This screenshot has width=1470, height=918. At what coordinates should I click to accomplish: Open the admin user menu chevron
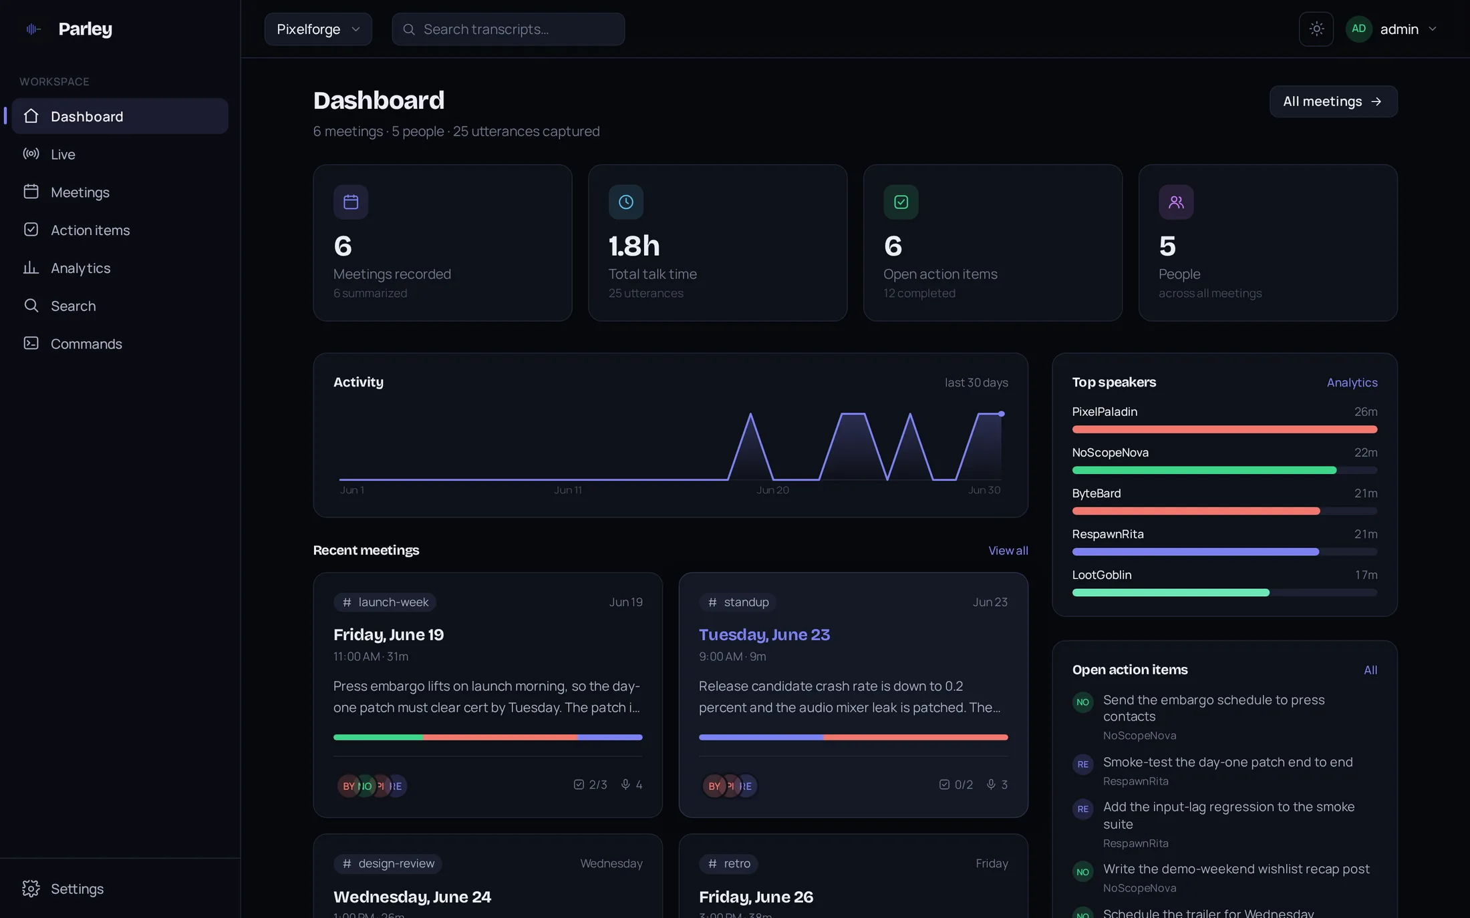point(1432,29)
